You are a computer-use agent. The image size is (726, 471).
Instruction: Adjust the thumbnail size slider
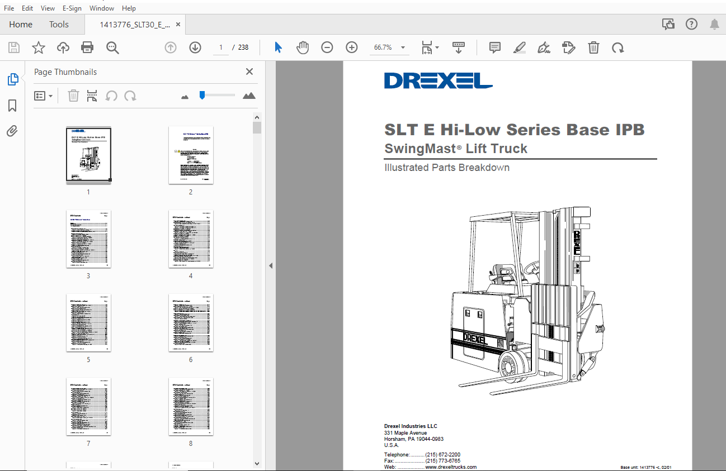pyautogui.click(x=202, y=95)
